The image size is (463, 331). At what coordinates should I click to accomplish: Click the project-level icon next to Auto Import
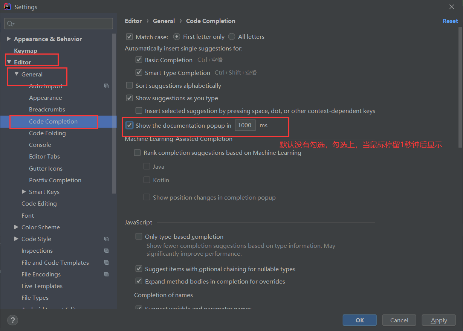coord(106,86)
